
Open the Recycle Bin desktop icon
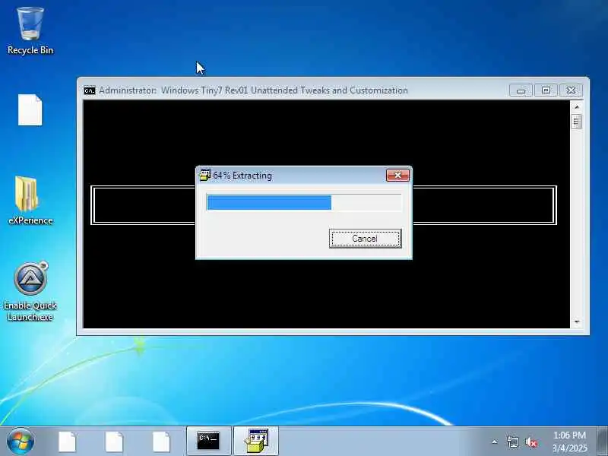(30, 31)
